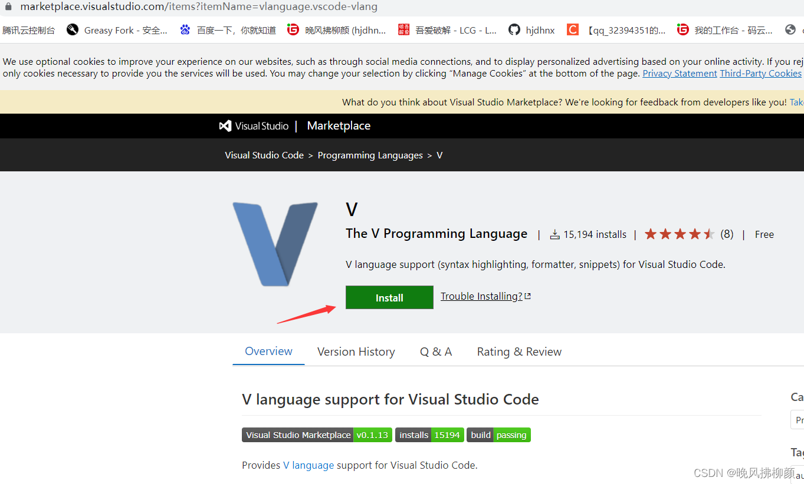The height and width of the screenshot is (484, 804).
Task: Click the V language extension logo
Action: 275,244
